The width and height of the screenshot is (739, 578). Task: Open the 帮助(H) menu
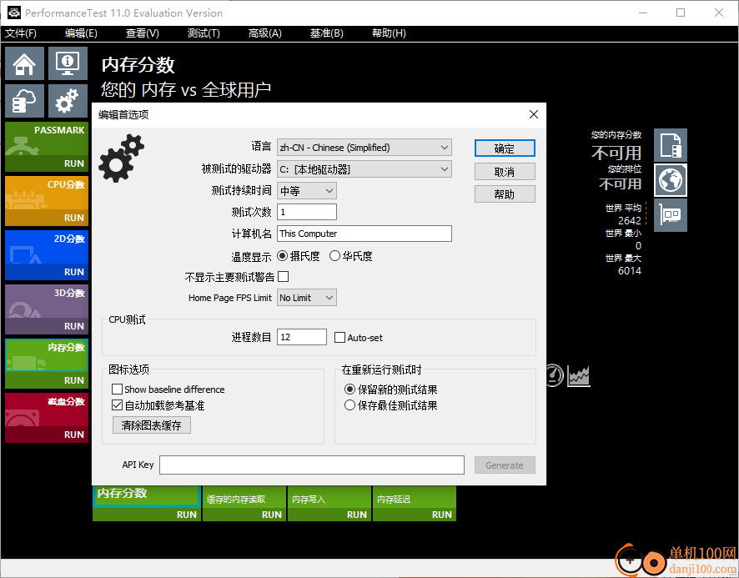click(389, 33)
